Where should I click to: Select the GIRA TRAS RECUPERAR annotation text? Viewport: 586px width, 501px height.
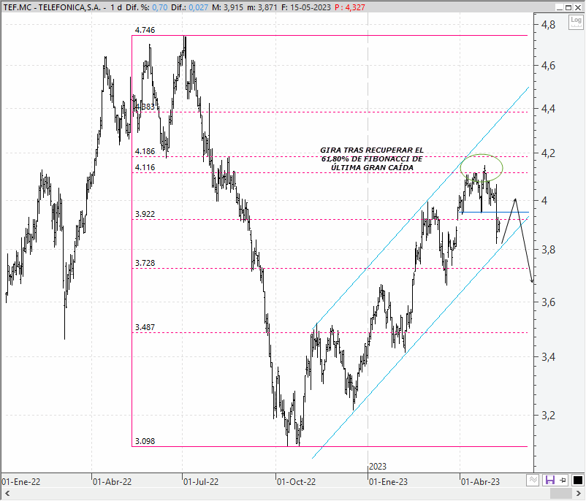pos(372,158)
